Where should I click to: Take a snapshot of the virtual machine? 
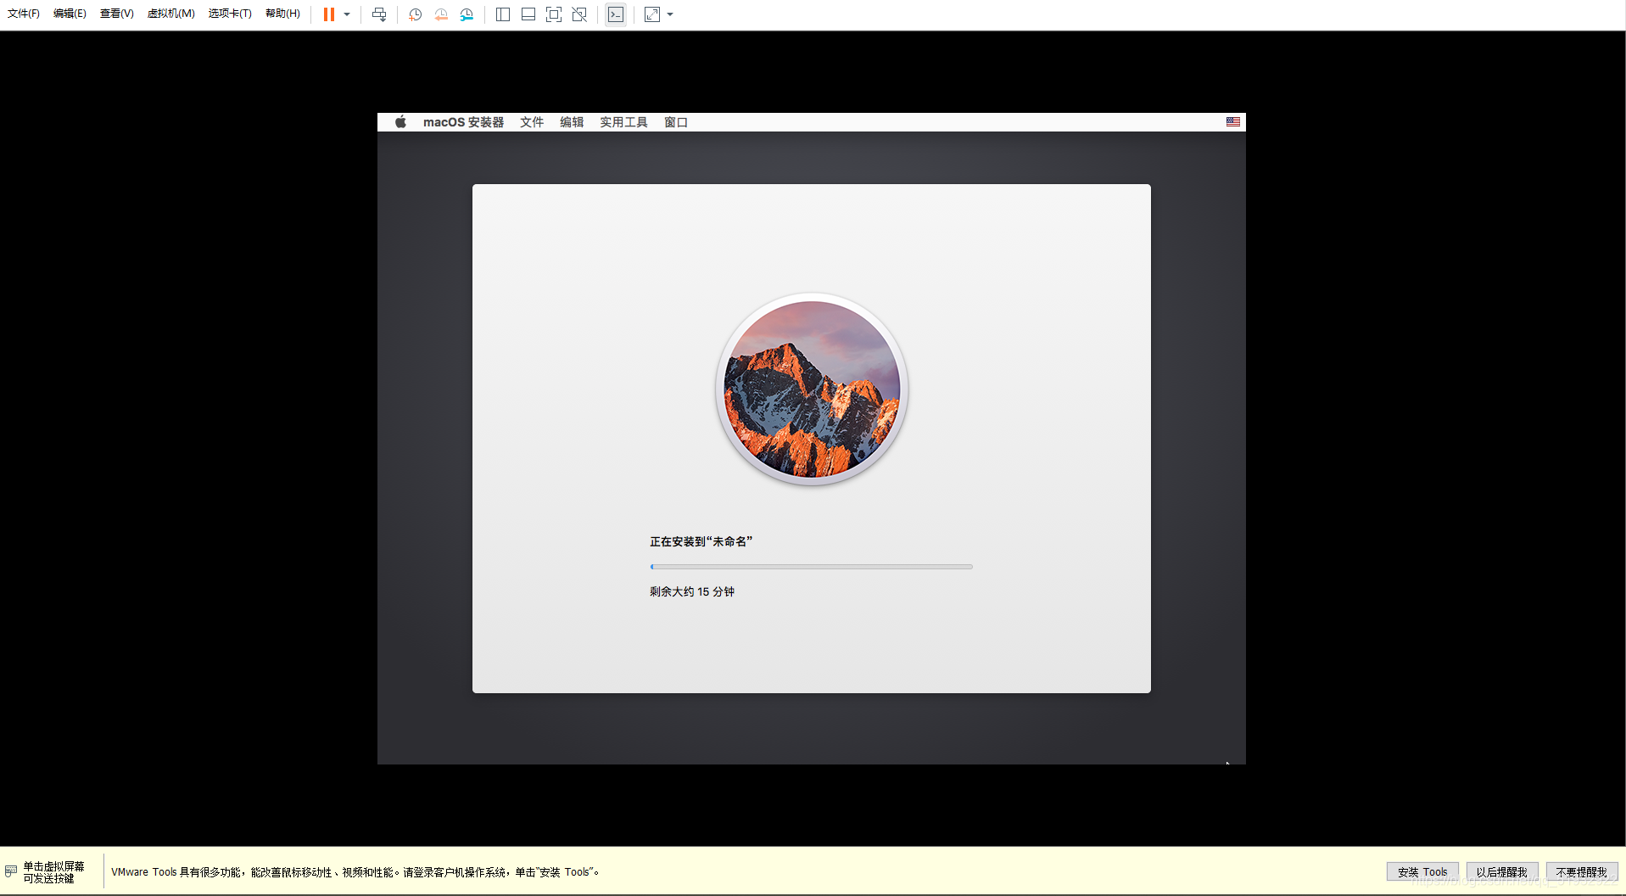416,14
